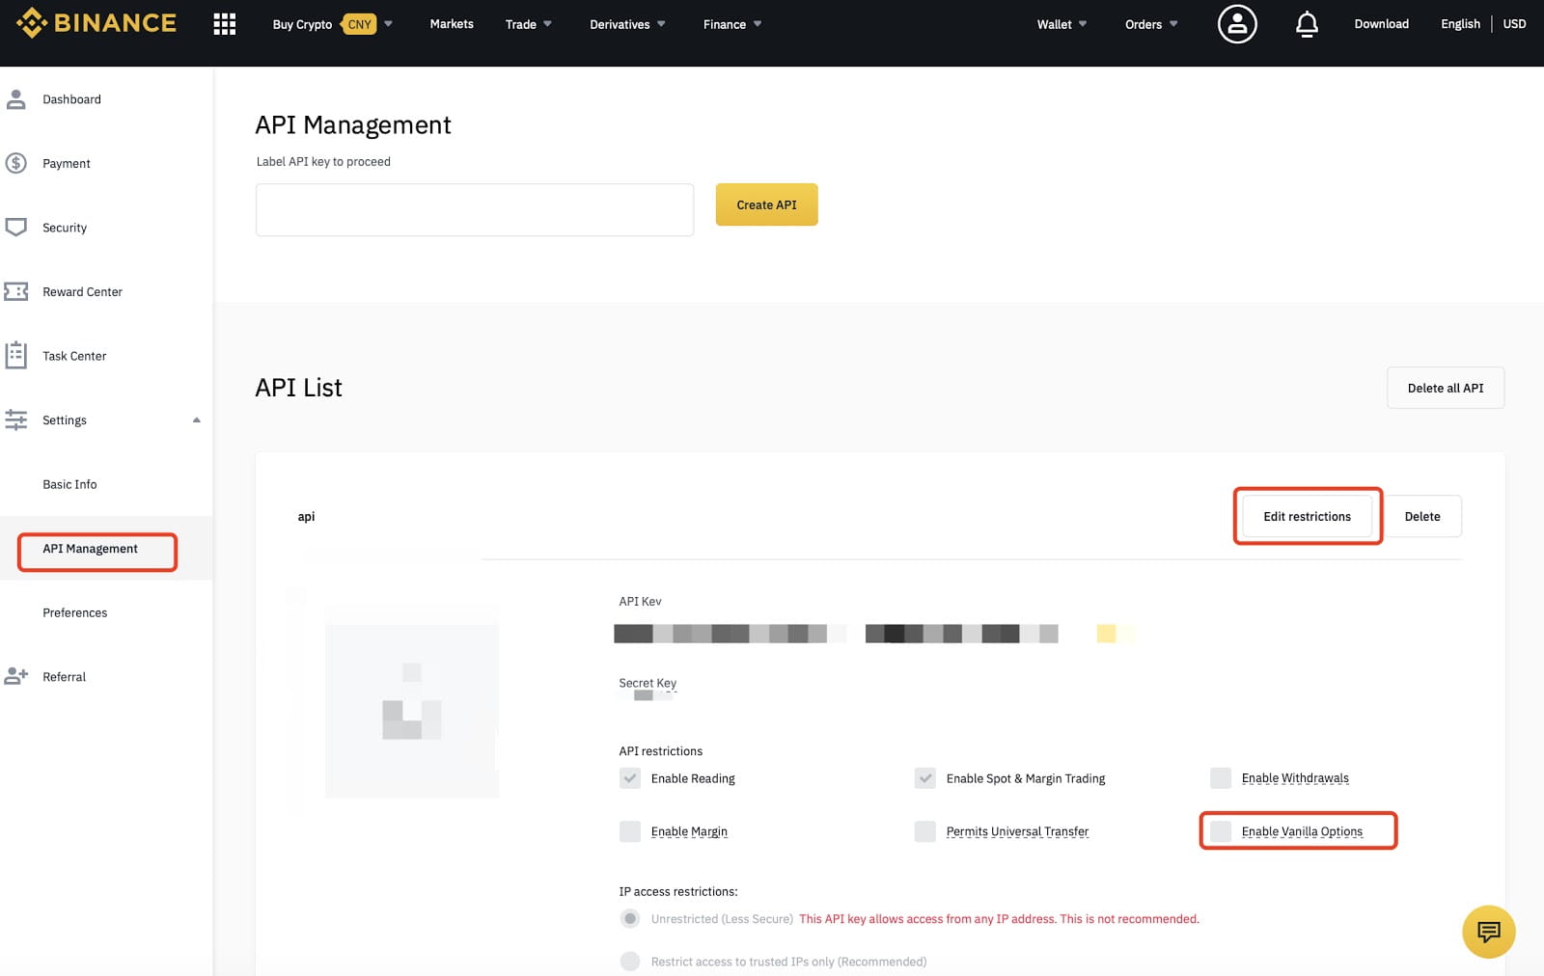
Task: Go to Dashboard in the sidebar
Action: (x=71, y=99)
